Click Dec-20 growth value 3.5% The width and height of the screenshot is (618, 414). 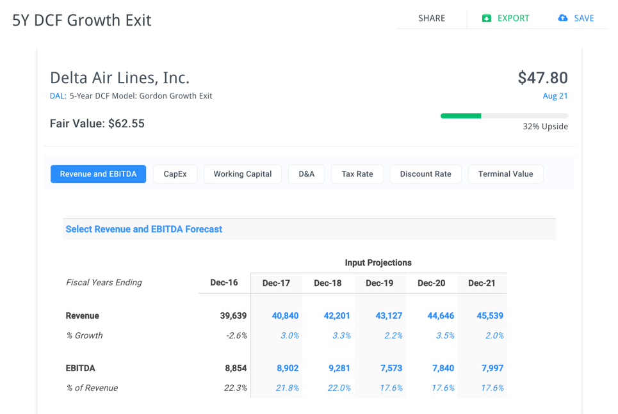(x=445, y=335)
